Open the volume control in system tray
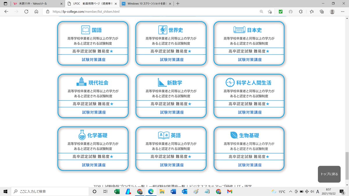Image resolution: width=349 pixels, height=196 pixels. coord(312,191)
